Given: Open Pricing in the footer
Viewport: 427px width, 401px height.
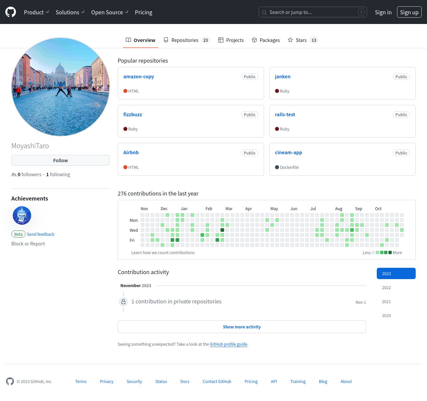Looking at the screenshot, I should click(x=251, y=382).
